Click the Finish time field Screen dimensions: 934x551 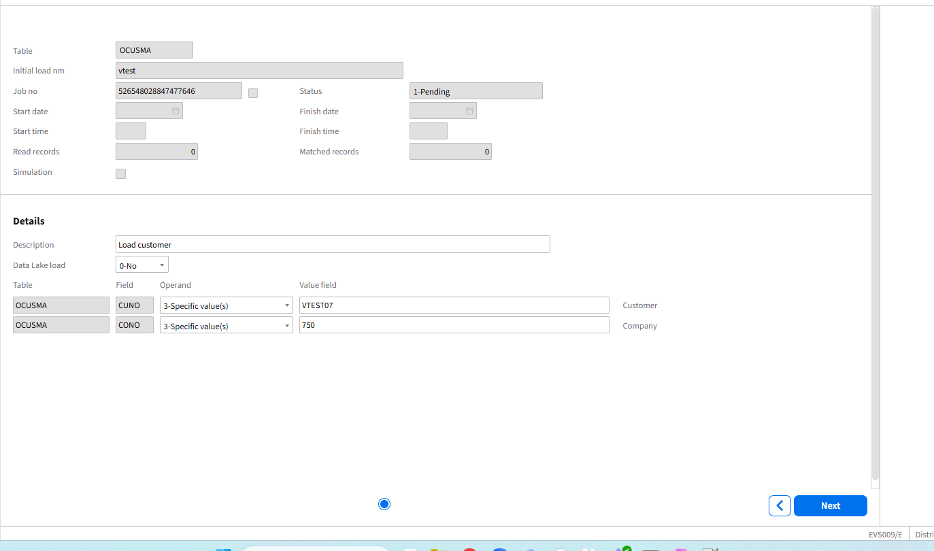pyautogui.click(x=429, y=131)
